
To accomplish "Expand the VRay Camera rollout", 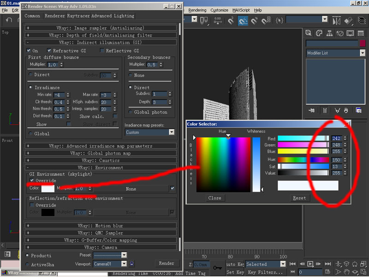I will pos(101,247).
